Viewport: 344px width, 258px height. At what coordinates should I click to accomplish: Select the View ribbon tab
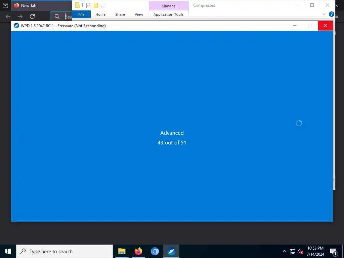click(139, 14)
